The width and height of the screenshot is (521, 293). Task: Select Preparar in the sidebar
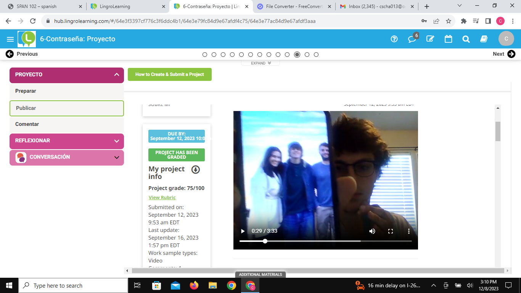point(26,91)
